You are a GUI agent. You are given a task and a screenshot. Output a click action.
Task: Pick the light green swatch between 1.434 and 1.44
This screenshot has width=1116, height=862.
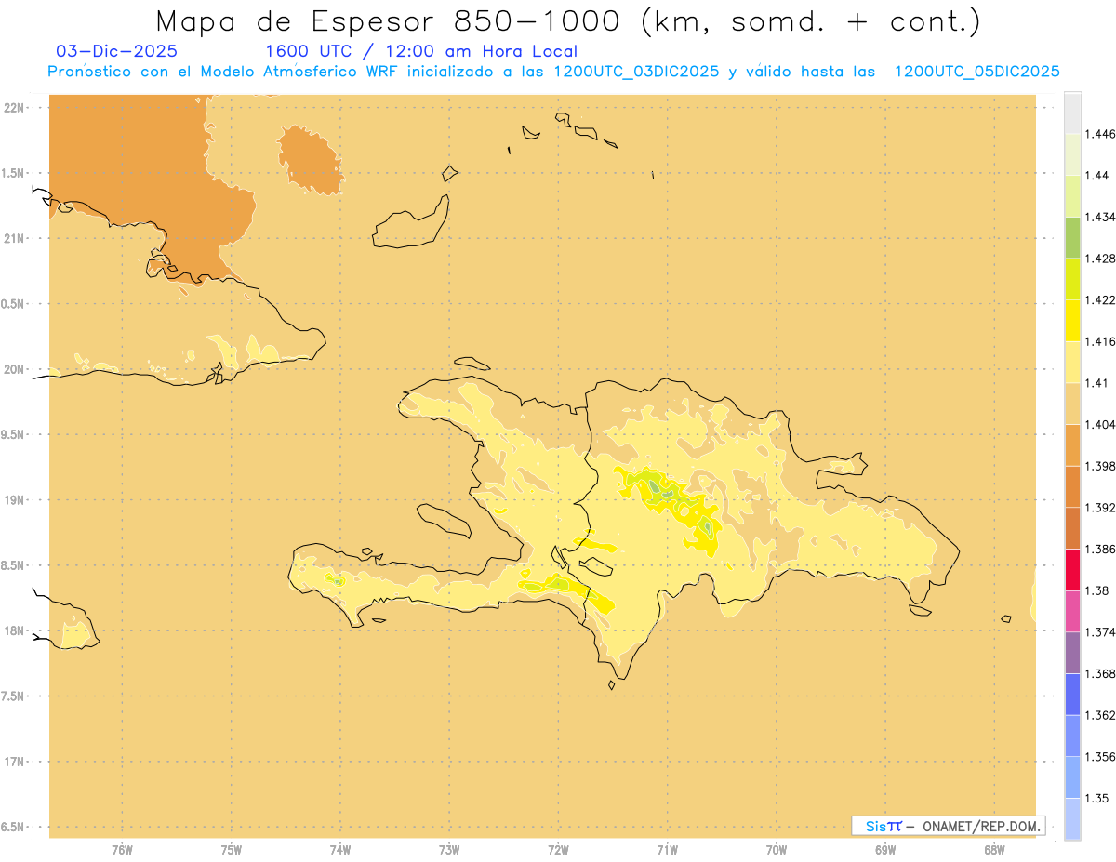coord(1072,196)
